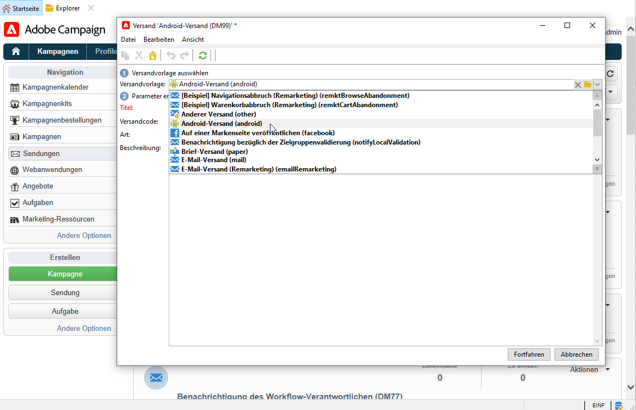Click the Abbrechen button

tap(577, 354)
